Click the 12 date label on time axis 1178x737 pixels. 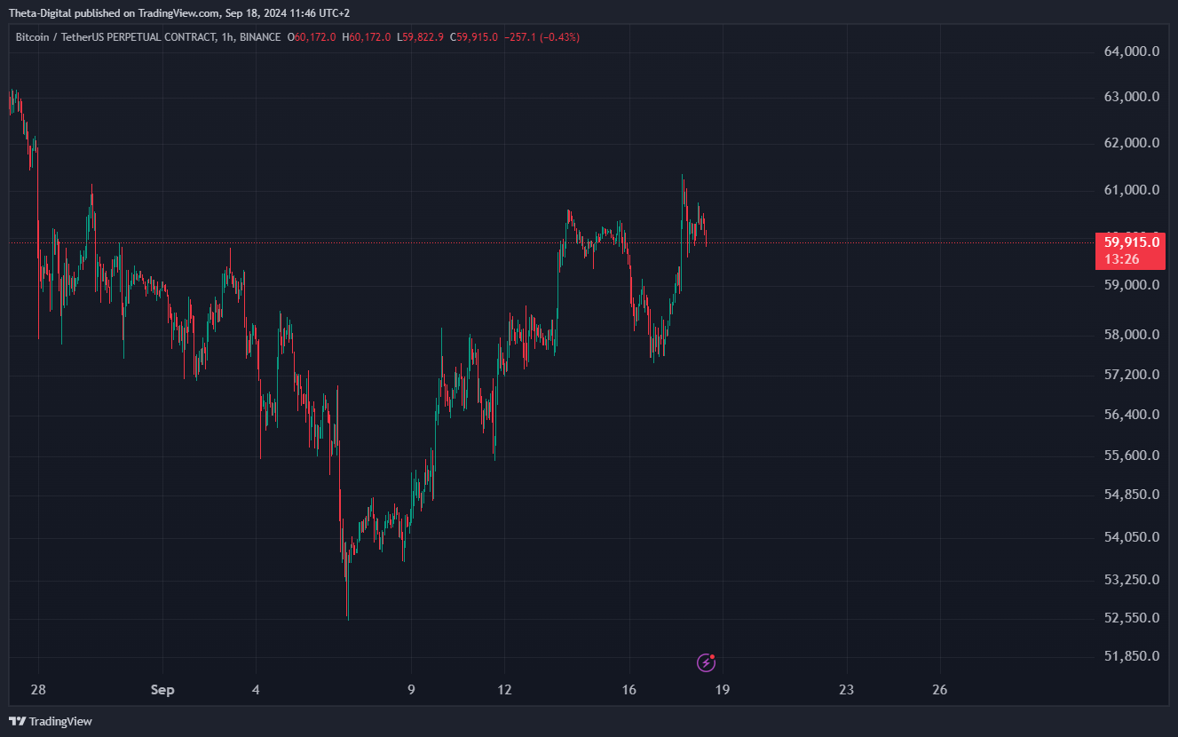coord(504,690)
